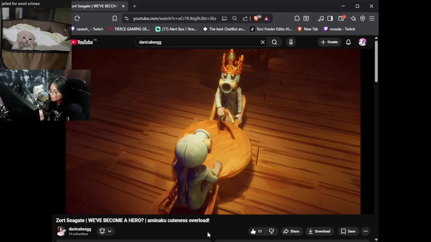This screenshot has width=431, height=242.
Task: Click the install/cast screen icon in address bar
Action: [224, 18]
